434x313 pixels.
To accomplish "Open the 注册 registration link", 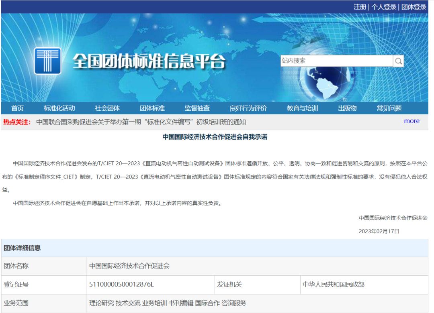I will pos(360,7).
